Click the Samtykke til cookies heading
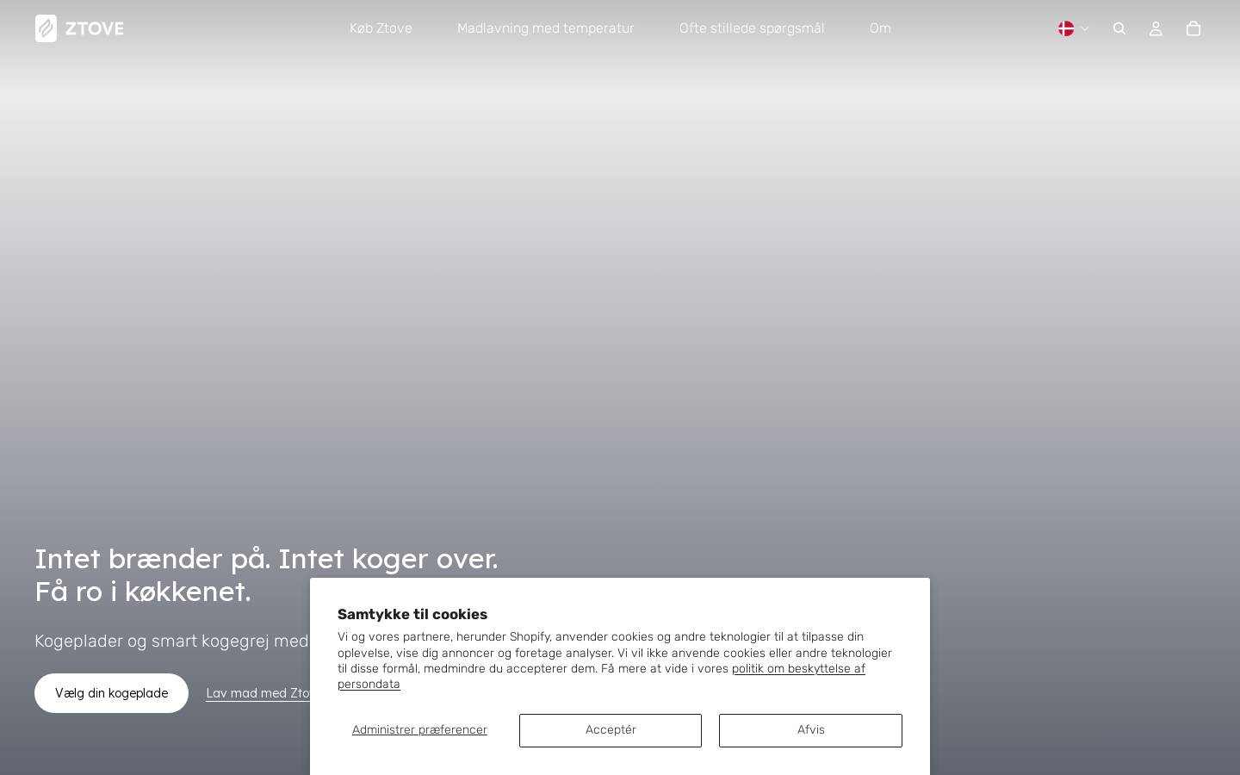Viewport: 1240px width, 775px height. (x=412, y=614)
